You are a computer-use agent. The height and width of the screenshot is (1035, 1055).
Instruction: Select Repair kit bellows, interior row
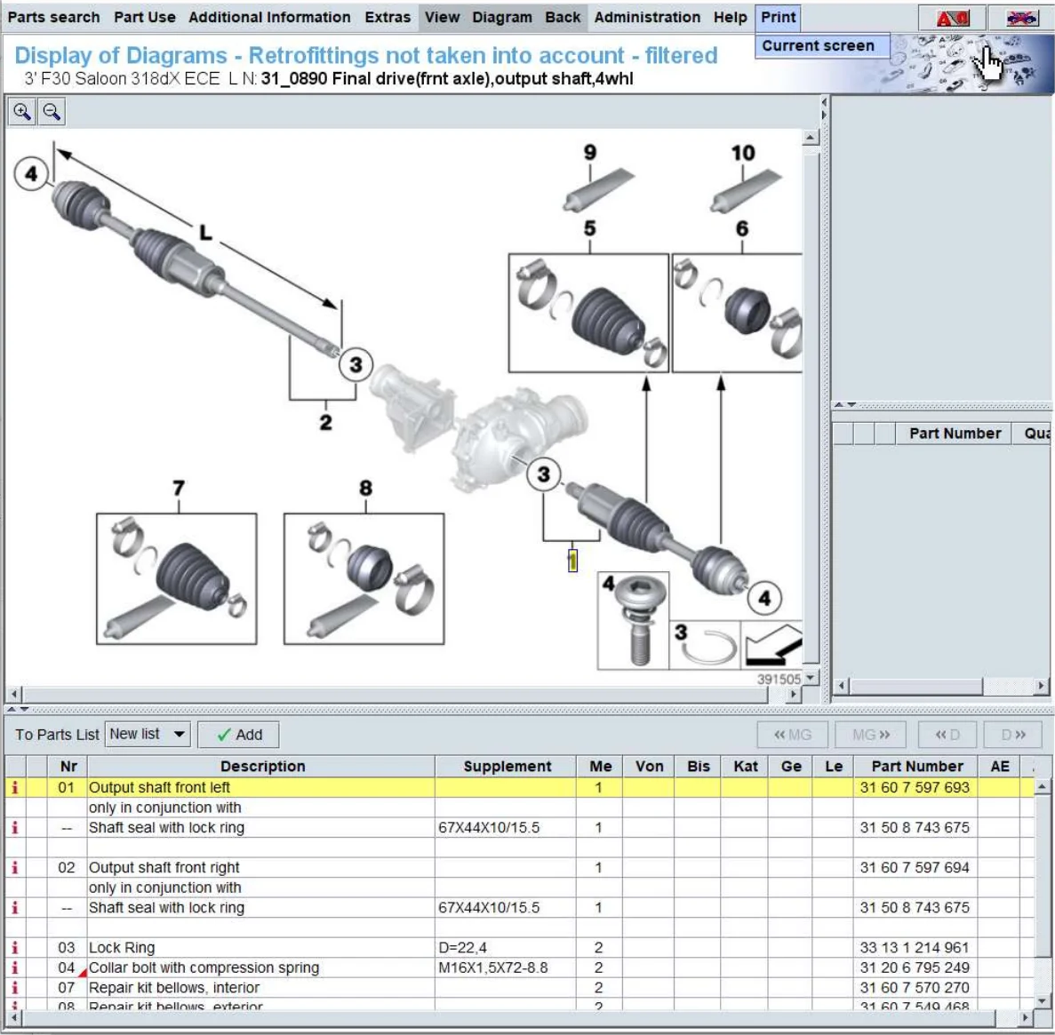[x=520, y=987]
